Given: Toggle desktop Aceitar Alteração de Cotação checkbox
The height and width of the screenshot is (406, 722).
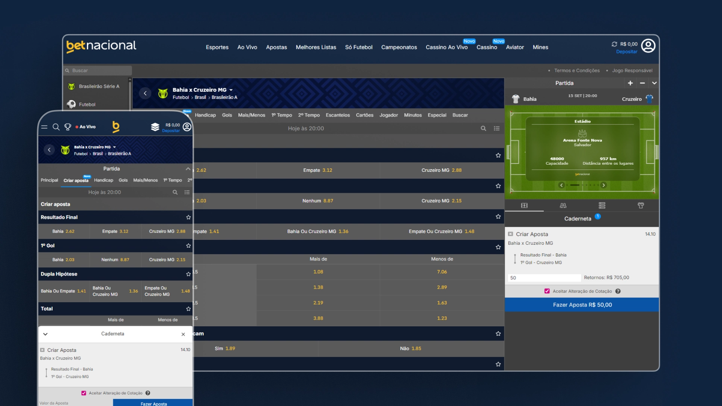Looking at the screenshot, I should pyautogui.click(x=547, y=291).
